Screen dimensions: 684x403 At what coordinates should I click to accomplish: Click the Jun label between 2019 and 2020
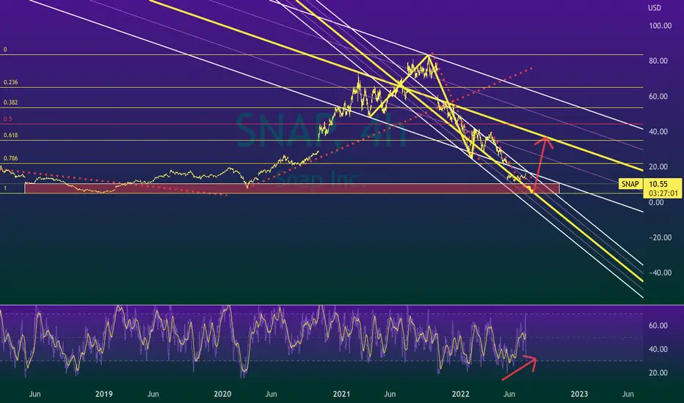pyautogui.click(x=153, y=394)
